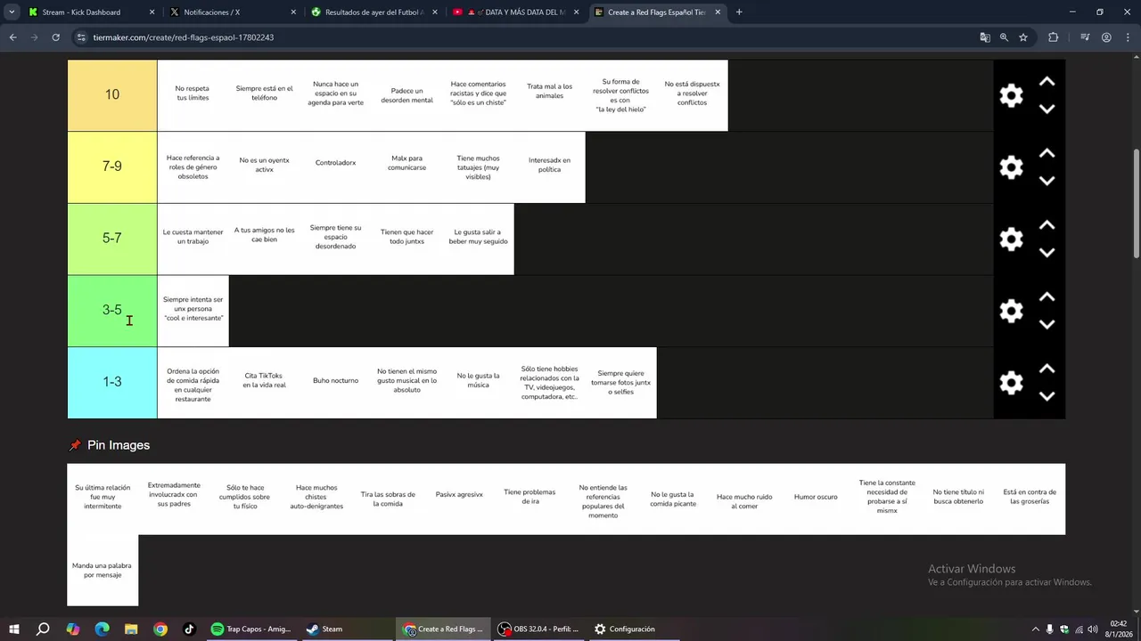1141x641 pixels.
Task: Click 'Tiene problemas de ira' card
Action: pos(529,499)
